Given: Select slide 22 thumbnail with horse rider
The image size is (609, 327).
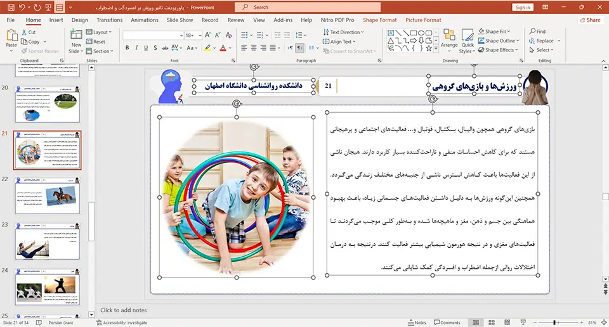Looking at the screenshot, I should coord(48,196).
